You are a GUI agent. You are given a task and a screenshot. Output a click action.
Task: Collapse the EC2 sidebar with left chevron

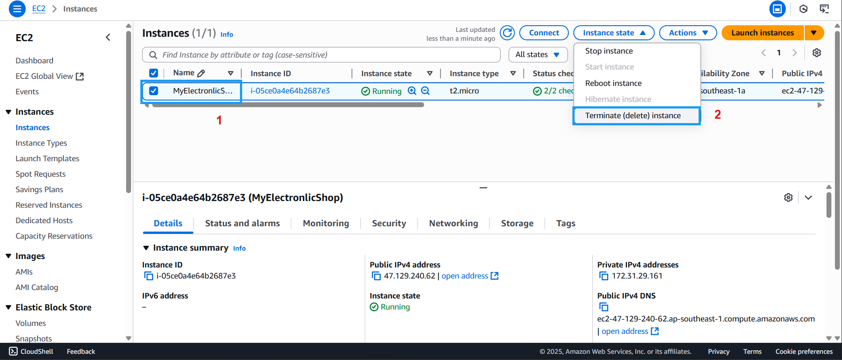(108, 38)
